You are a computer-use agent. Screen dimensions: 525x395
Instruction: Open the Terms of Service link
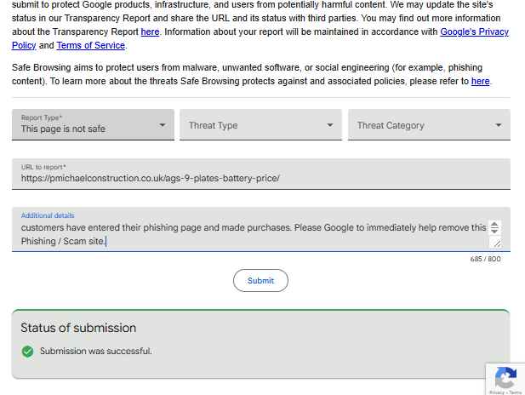(x=91, y=46)
